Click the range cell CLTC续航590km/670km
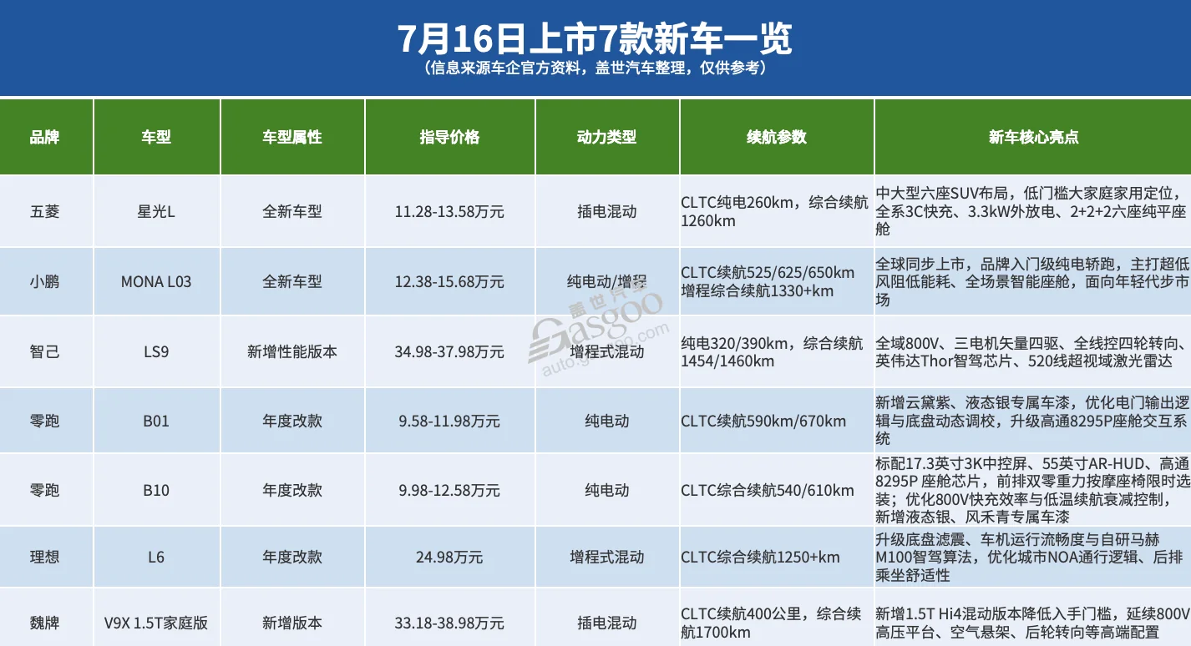This screenshot has height=646, width=1191. coord(777,421)
